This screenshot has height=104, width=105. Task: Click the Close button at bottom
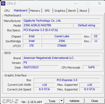tap(94, 101)
